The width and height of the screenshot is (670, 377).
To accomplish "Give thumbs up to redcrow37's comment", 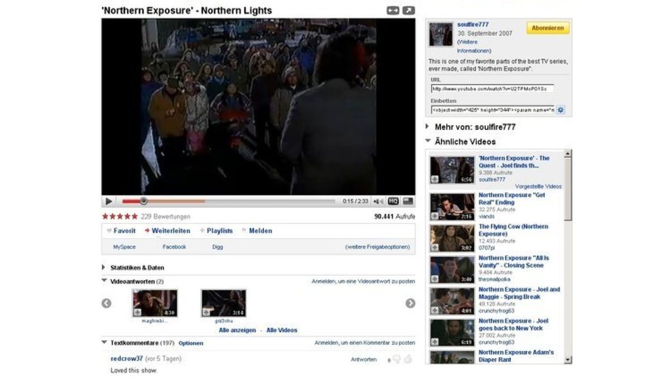I will [x=408, y=360].
